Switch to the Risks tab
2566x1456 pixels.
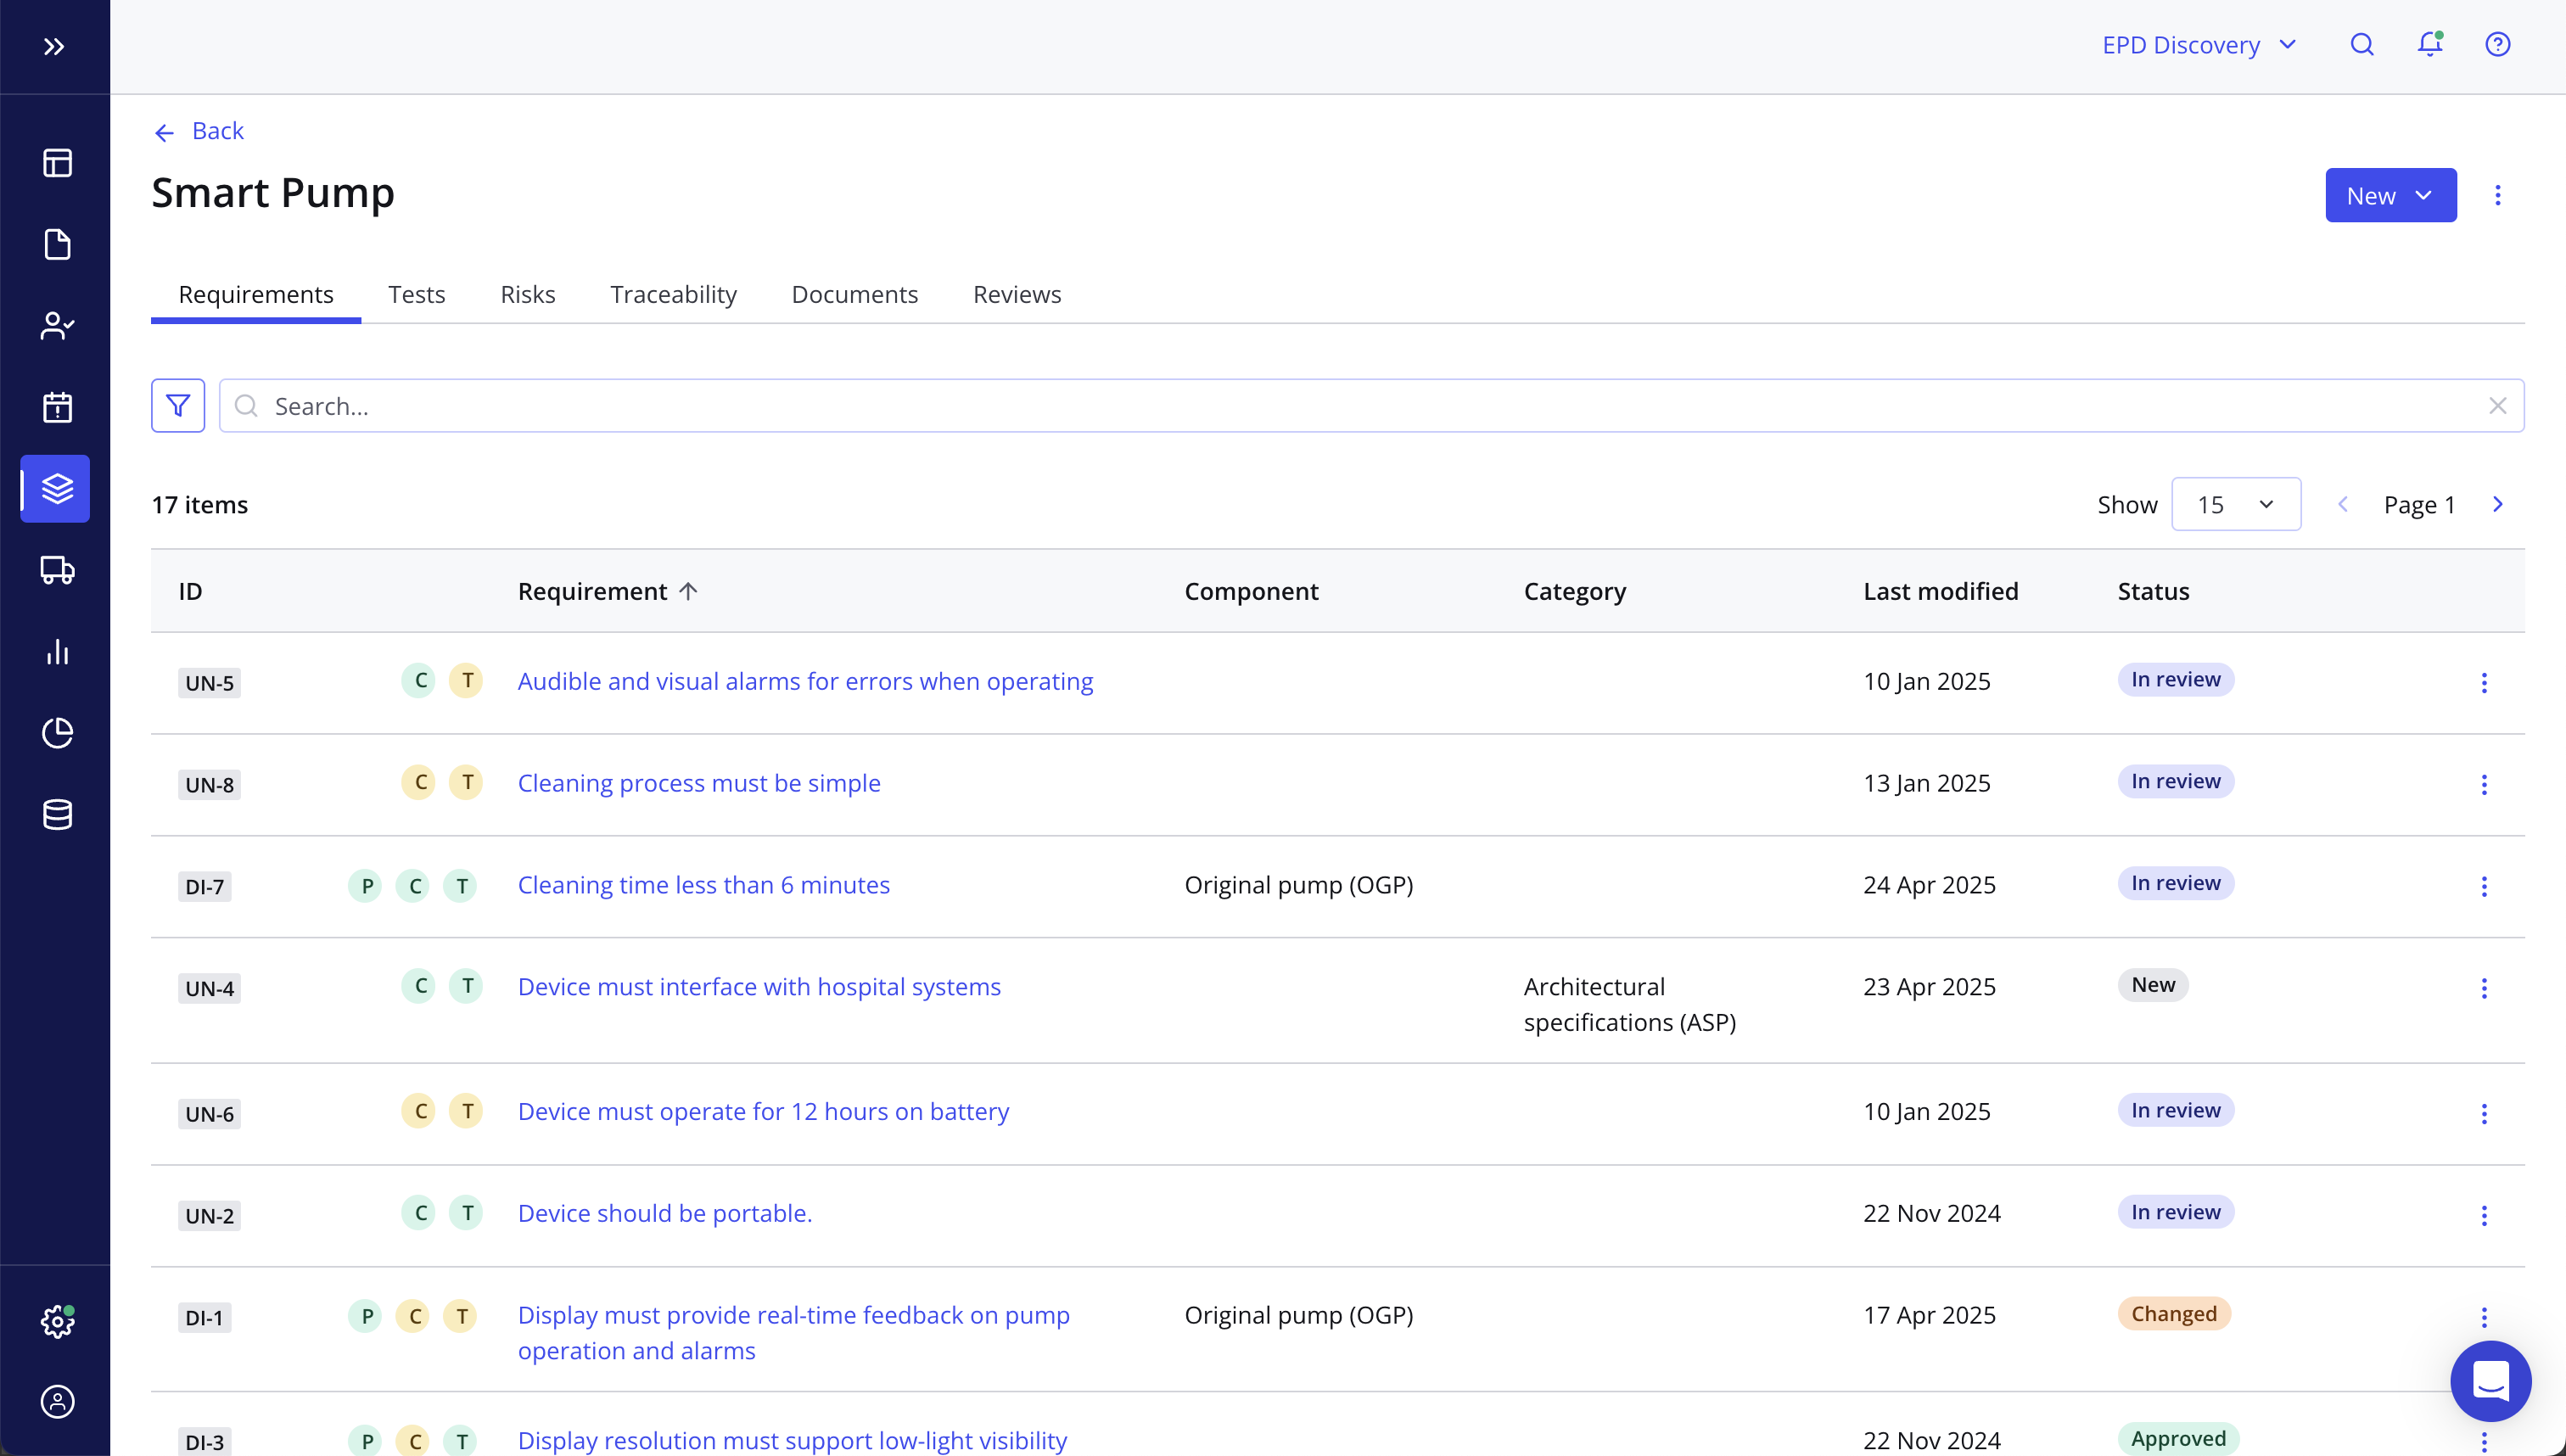click(527, 294)
